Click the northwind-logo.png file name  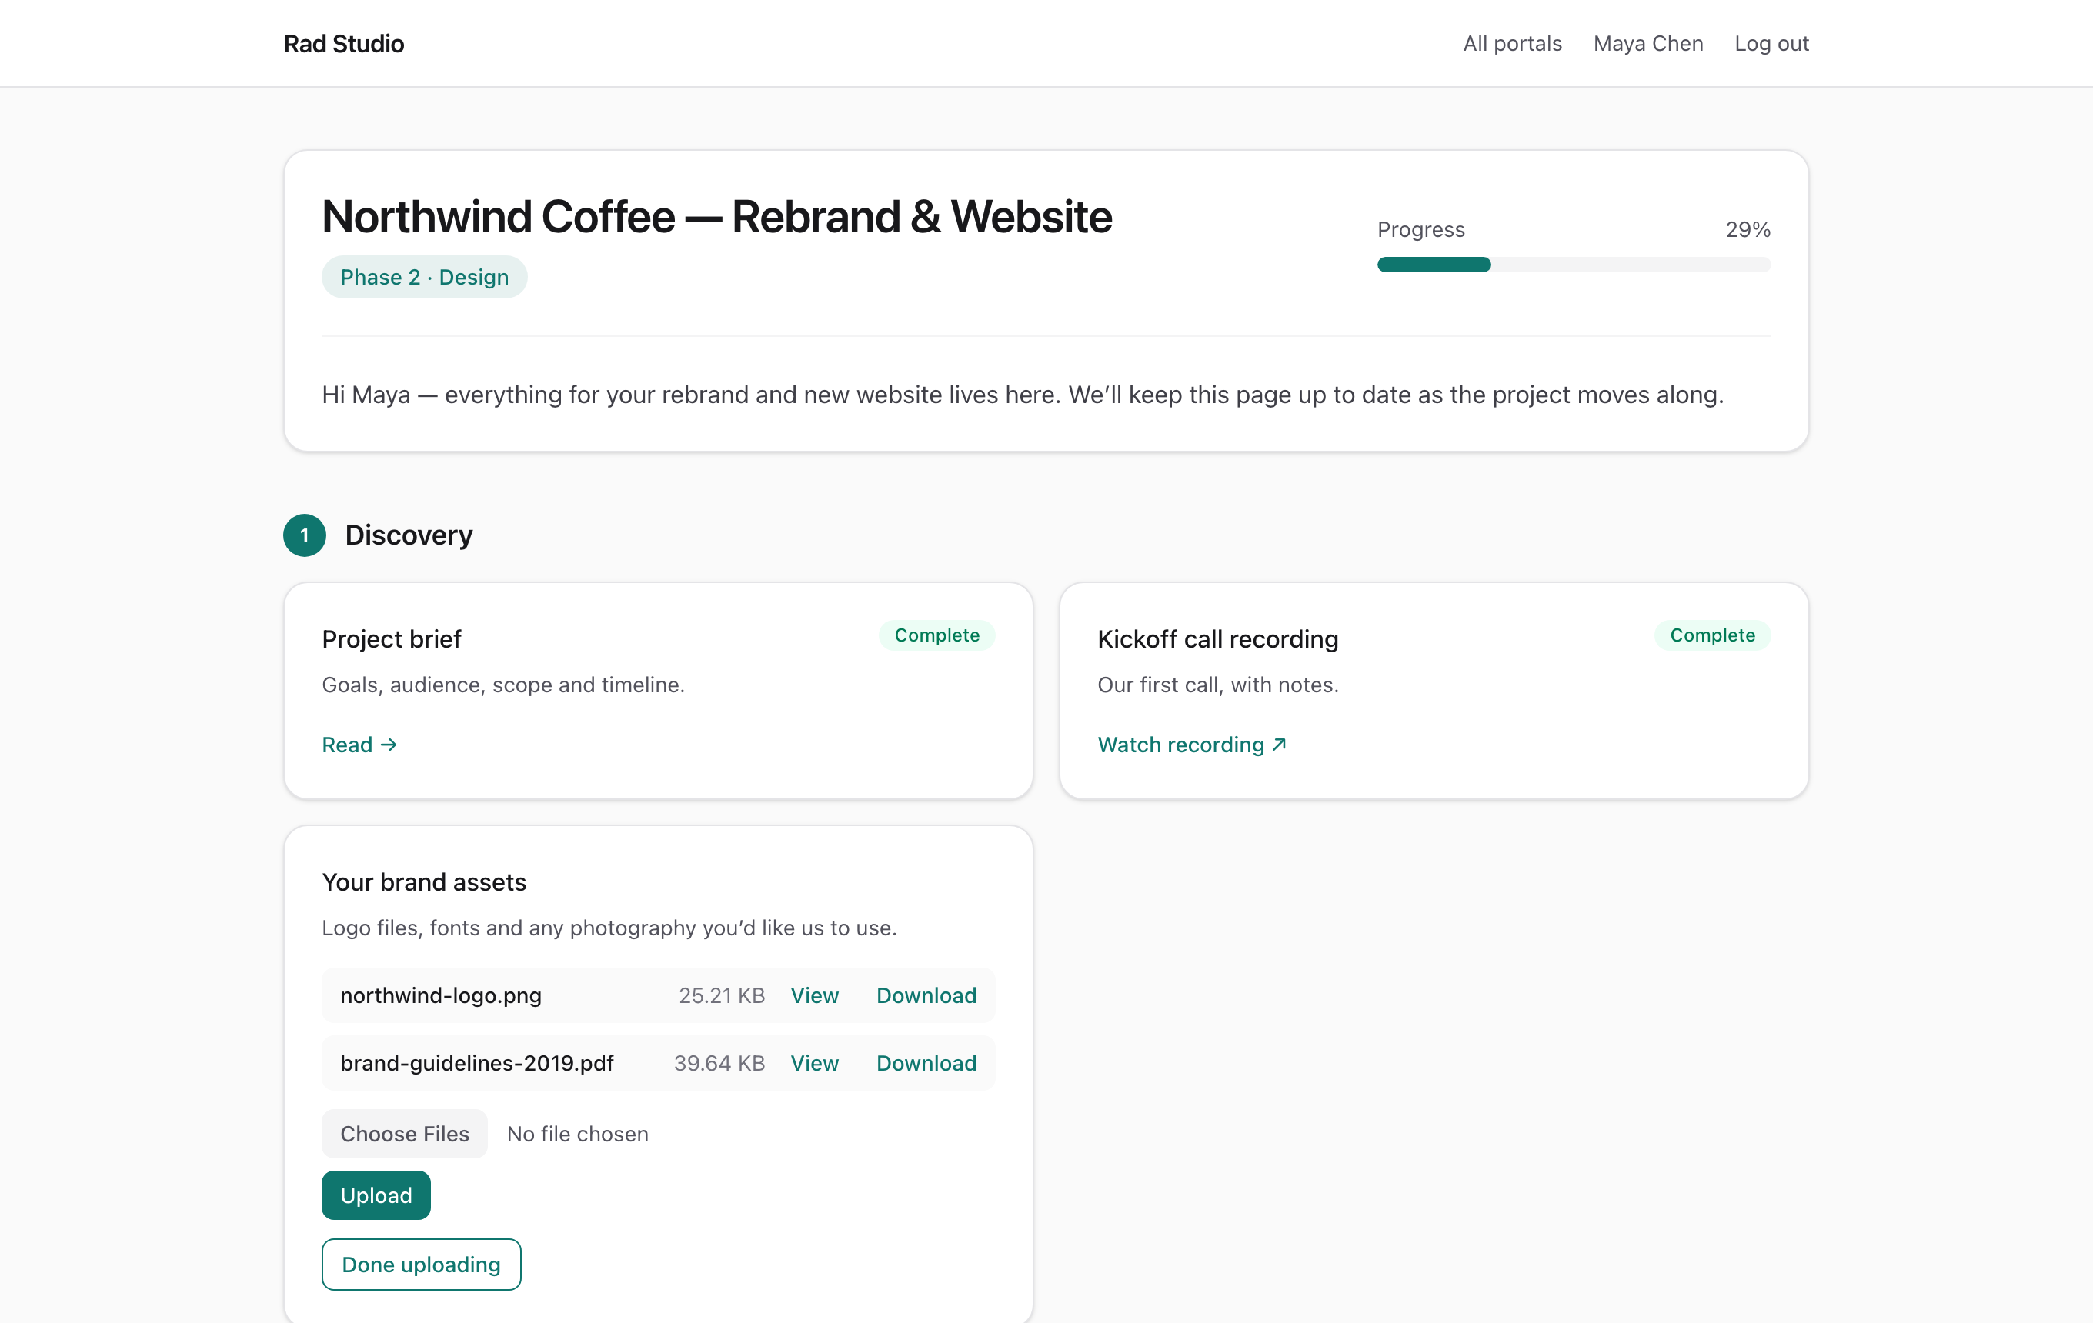tap(441, 995)
